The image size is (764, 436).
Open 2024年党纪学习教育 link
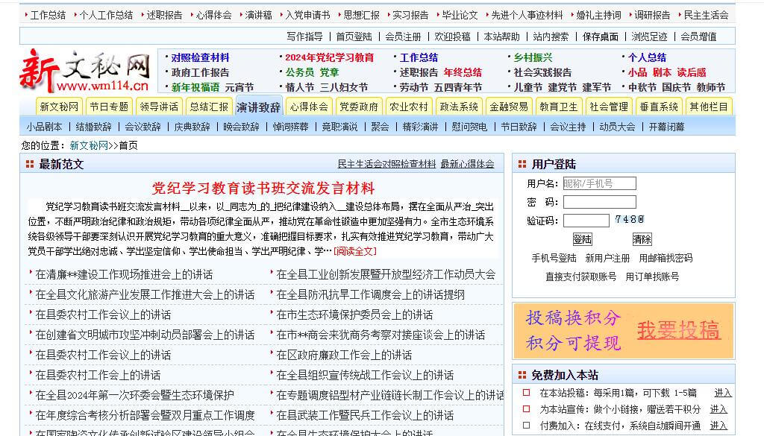pos(329,57)
